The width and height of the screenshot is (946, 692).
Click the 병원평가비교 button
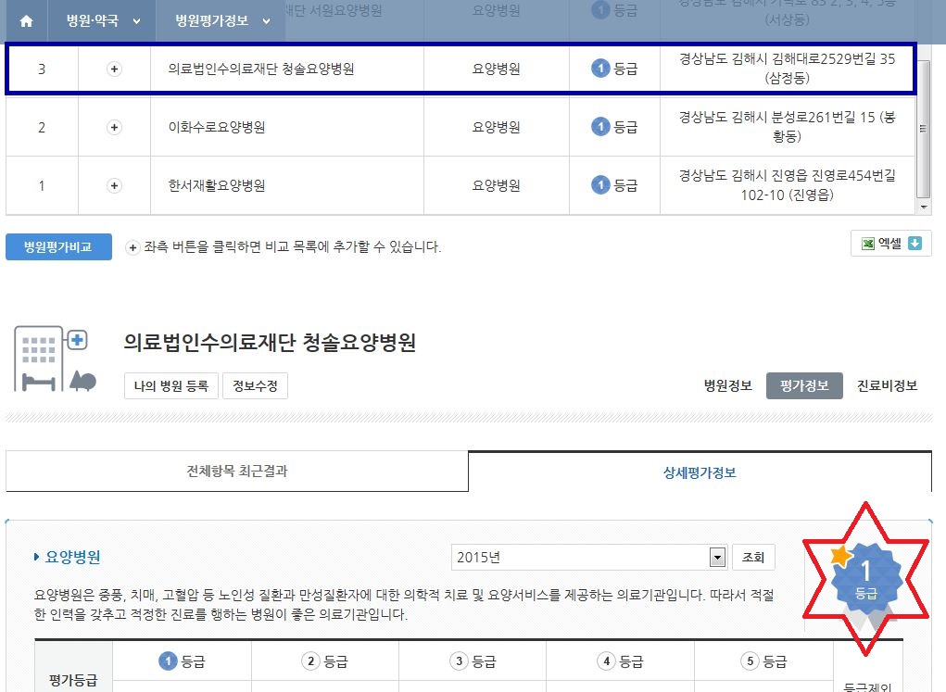(58, 246)
